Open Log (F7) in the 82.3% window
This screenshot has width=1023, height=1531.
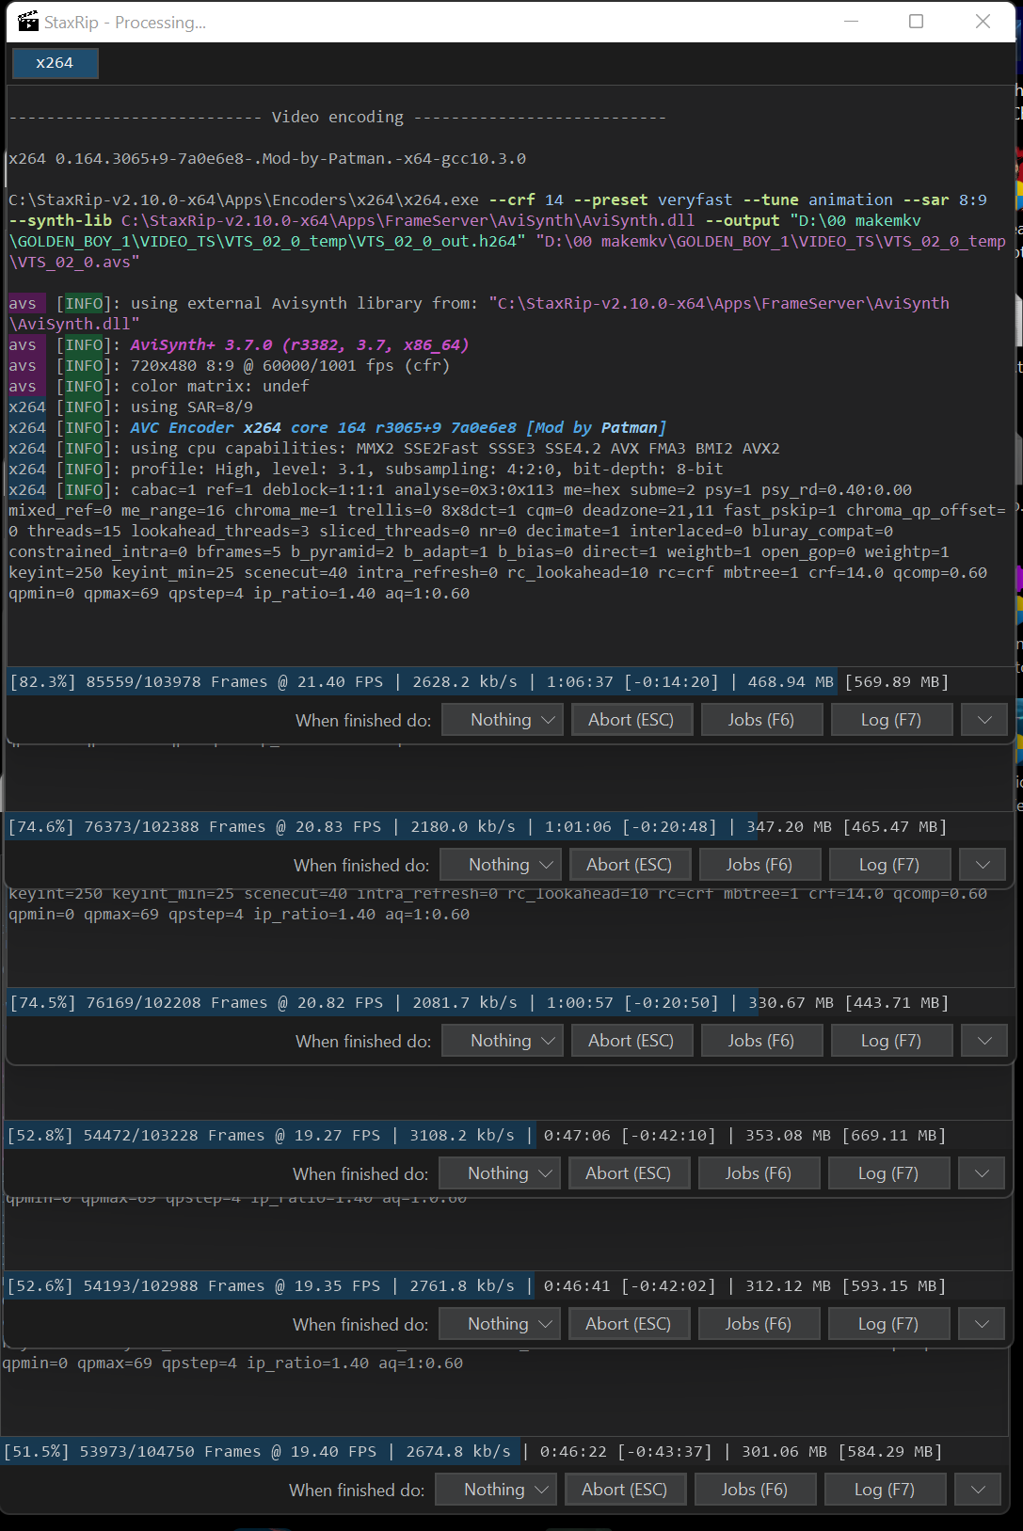coord(890,720)
